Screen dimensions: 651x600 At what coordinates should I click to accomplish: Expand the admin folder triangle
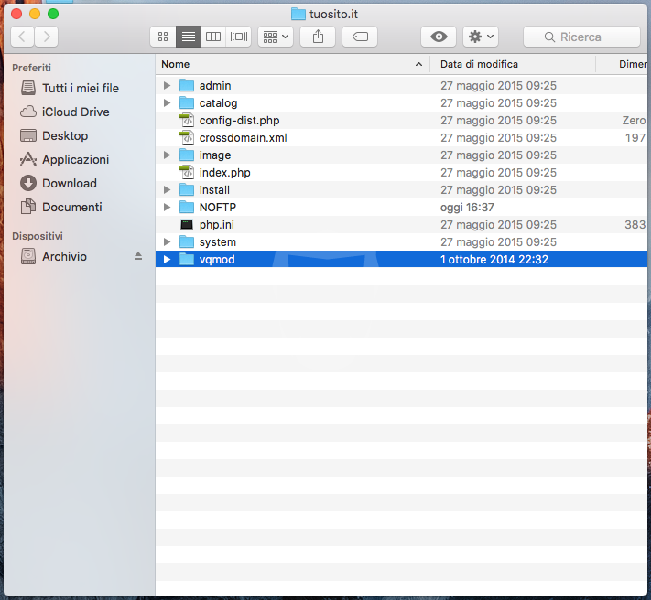[167, 86]
